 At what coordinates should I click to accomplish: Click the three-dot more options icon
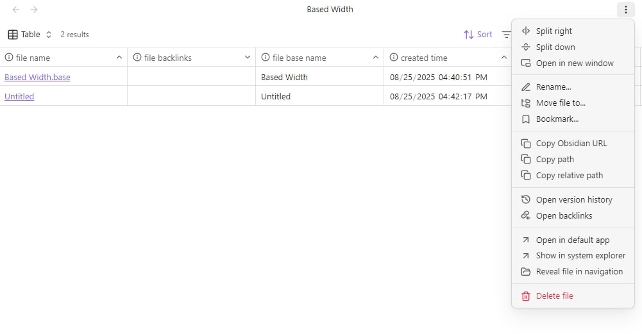(x=625, y=10)
